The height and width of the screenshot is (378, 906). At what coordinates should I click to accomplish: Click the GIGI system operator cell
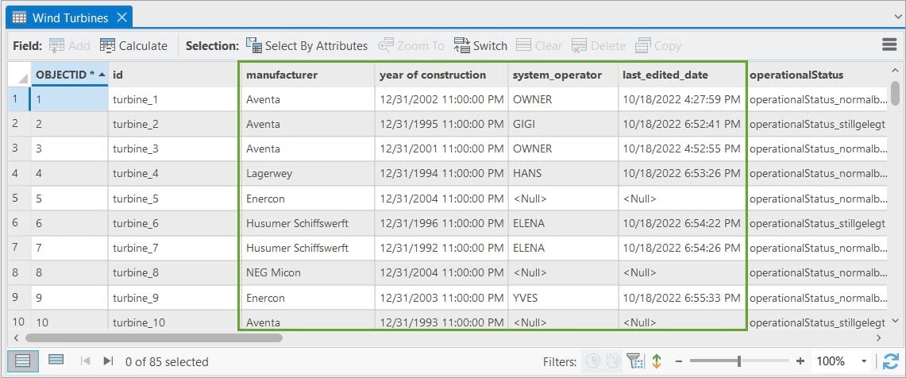click(x=563, y=124)
